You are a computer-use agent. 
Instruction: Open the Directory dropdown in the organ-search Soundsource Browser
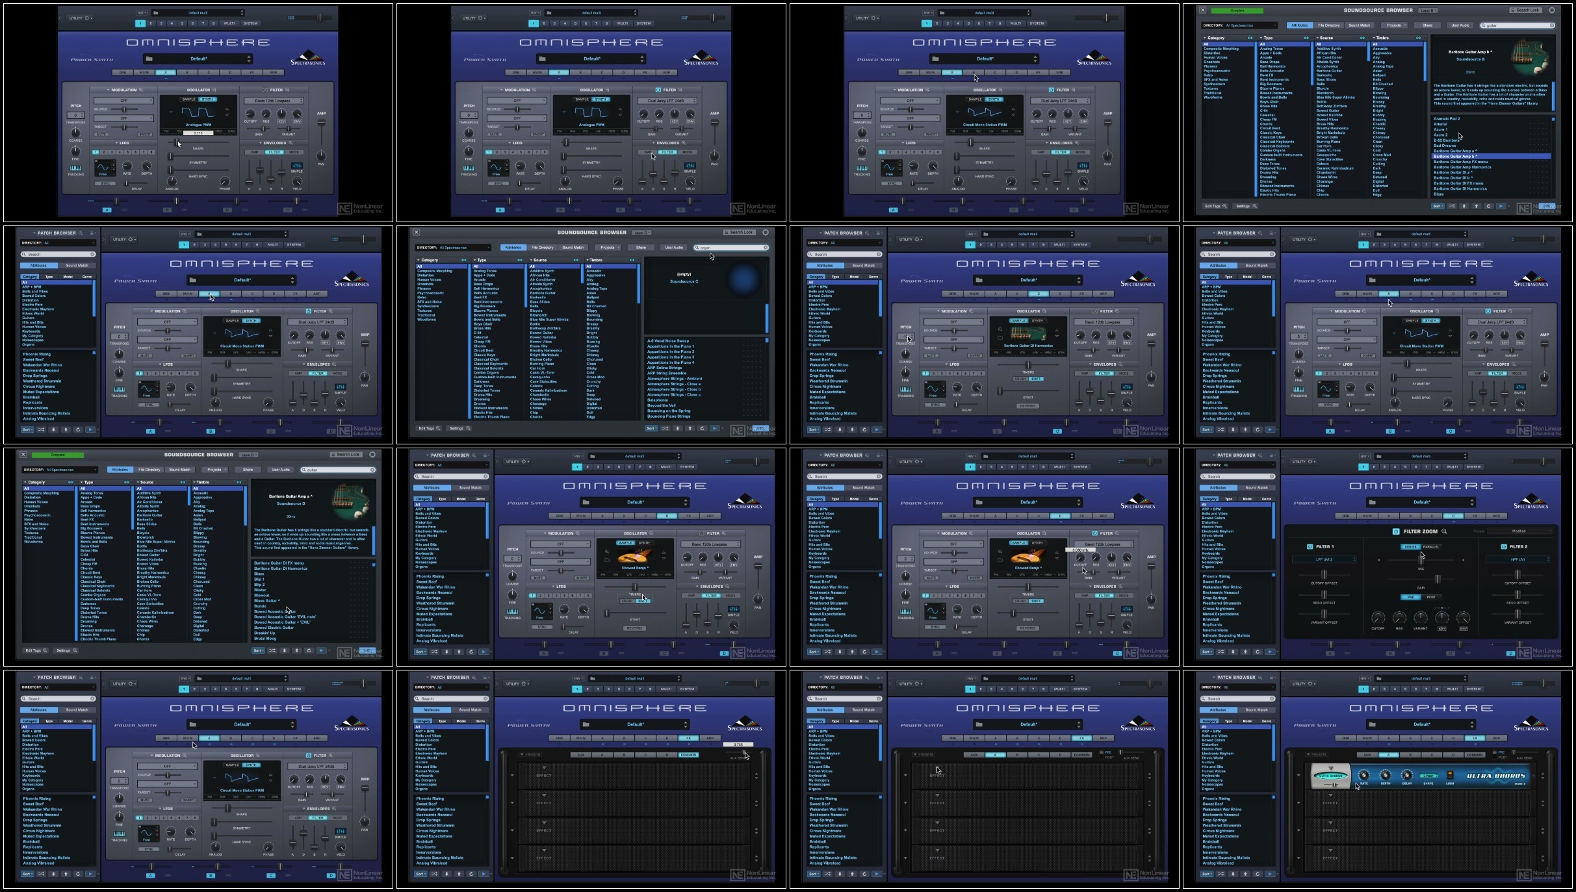[x=453, y=248]
